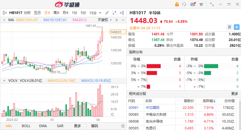Select the 1分 chart tab
The height and width of the screenshot is (130, 241).
75,13
